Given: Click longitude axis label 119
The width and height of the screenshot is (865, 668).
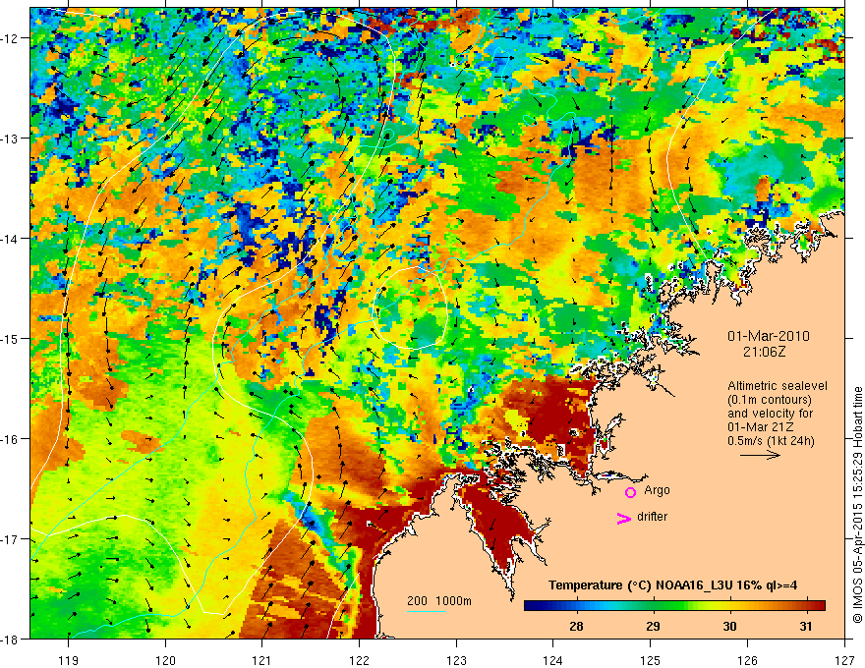Looking at the screenshot, I should [x=69, y=660].
